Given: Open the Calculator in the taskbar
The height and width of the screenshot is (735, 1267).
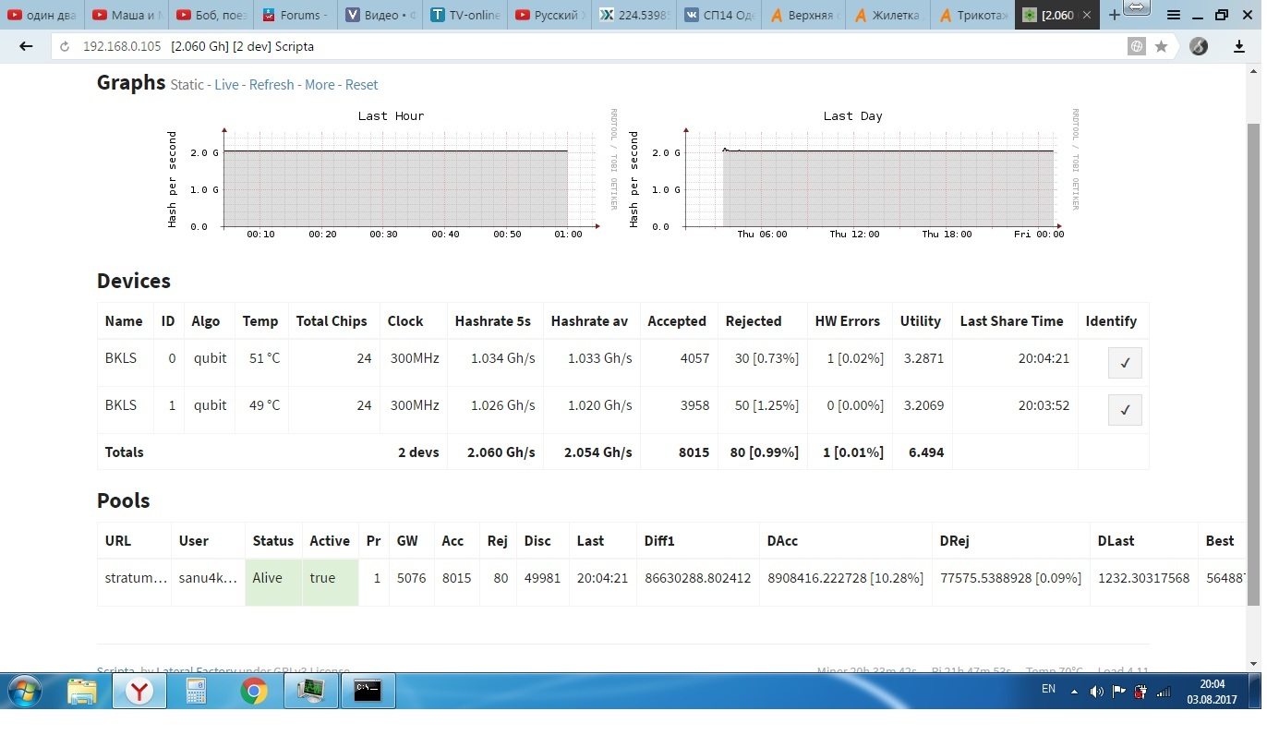Looking at the screenshot, I should [197, 691].
